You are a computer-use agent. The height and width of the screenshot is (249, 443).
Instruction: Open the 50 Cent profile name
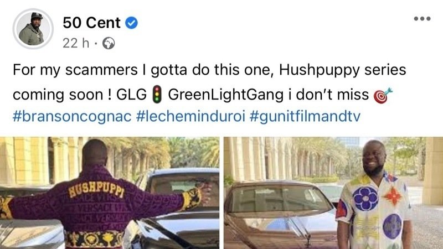(x=91, y=23)
